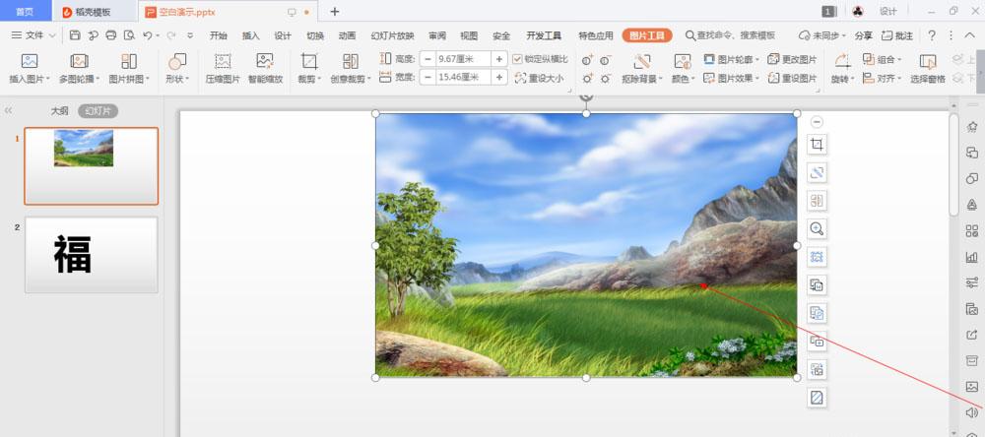Click the floating crop icon beside picture
The image size is (985, 437).
pyautogui.click(x=817, y=145)
